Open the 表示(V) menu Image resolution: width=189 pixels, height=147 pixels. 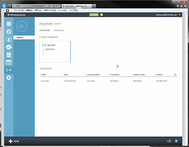[x=38, y=10]
